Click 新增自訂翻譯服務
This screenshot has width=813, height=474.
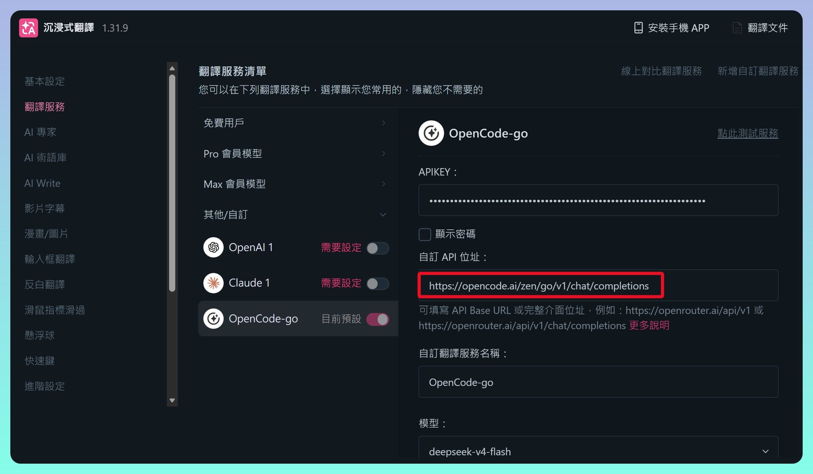[x=758, y=71]
